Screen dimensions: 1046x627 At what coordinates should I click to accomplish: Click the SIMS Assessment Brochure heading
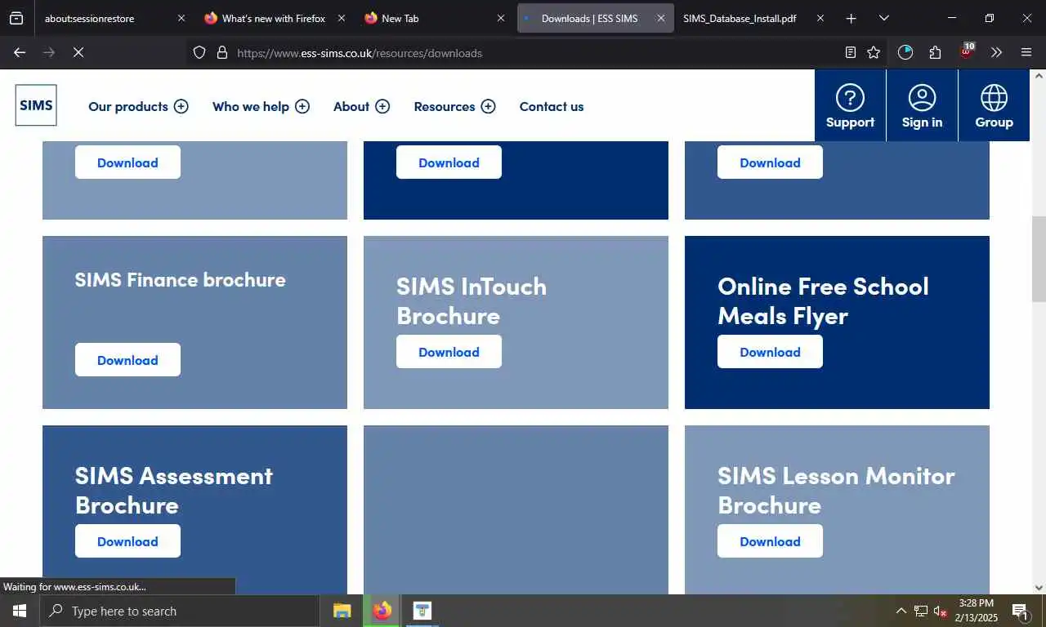(x=174, y=490)
